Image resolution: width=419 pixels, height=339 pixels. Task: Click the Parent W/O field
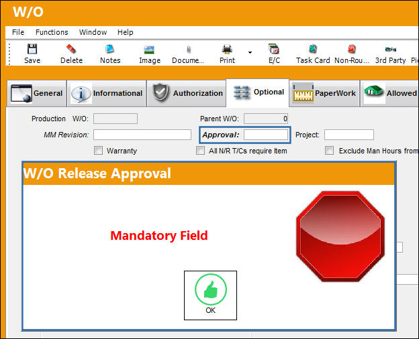[x=266, y=119]
